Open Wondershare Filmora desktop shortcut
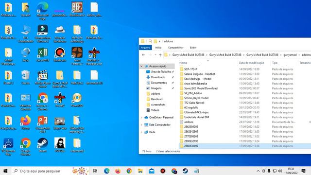The height and width of the screenshot is (175, 311). click(43, 34)
